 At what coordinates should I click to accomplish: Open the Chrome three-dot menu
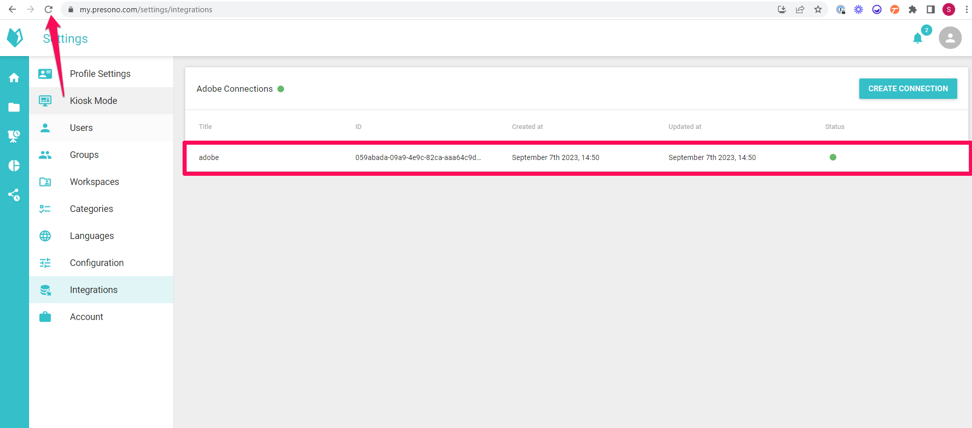coord(966,9)
